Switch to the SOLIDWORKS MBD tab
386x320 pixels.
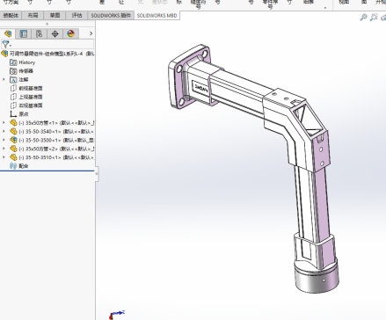point(157,16)
